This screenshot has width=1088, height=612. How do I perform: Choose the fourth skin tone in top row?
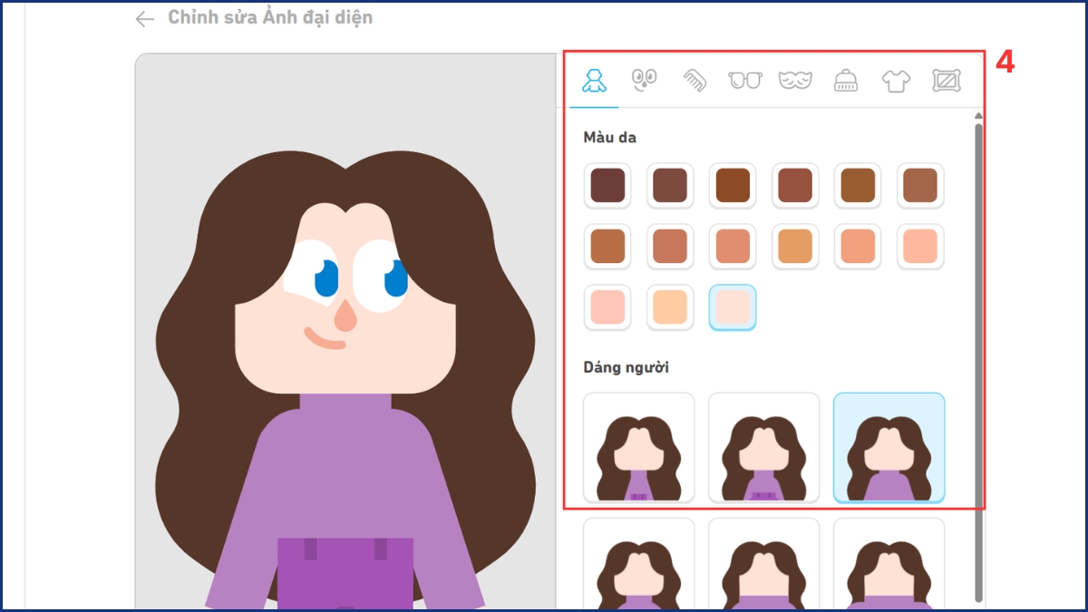795,186
